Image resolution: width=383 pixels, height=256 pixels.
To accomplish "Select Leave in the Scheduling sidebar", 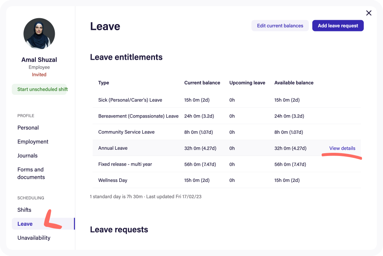I will [x=25, y=223].
